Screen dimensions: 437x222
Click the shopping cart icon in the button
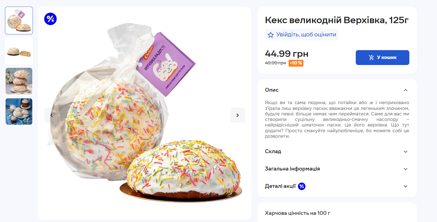371,58
